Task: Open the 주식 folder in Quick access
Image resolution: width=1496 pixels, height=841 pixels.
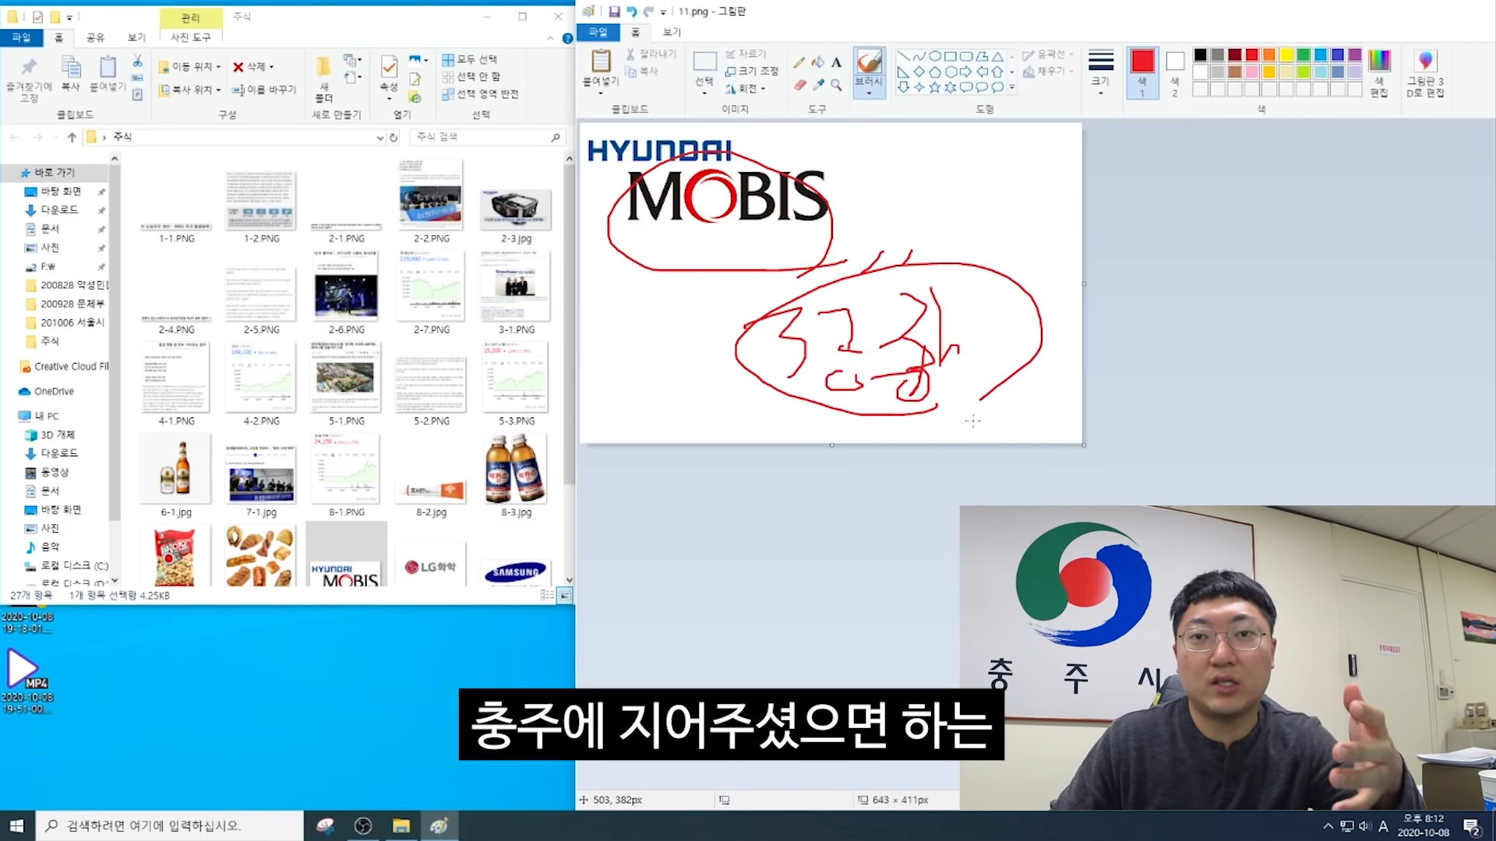Action: [x=50, y=341]
